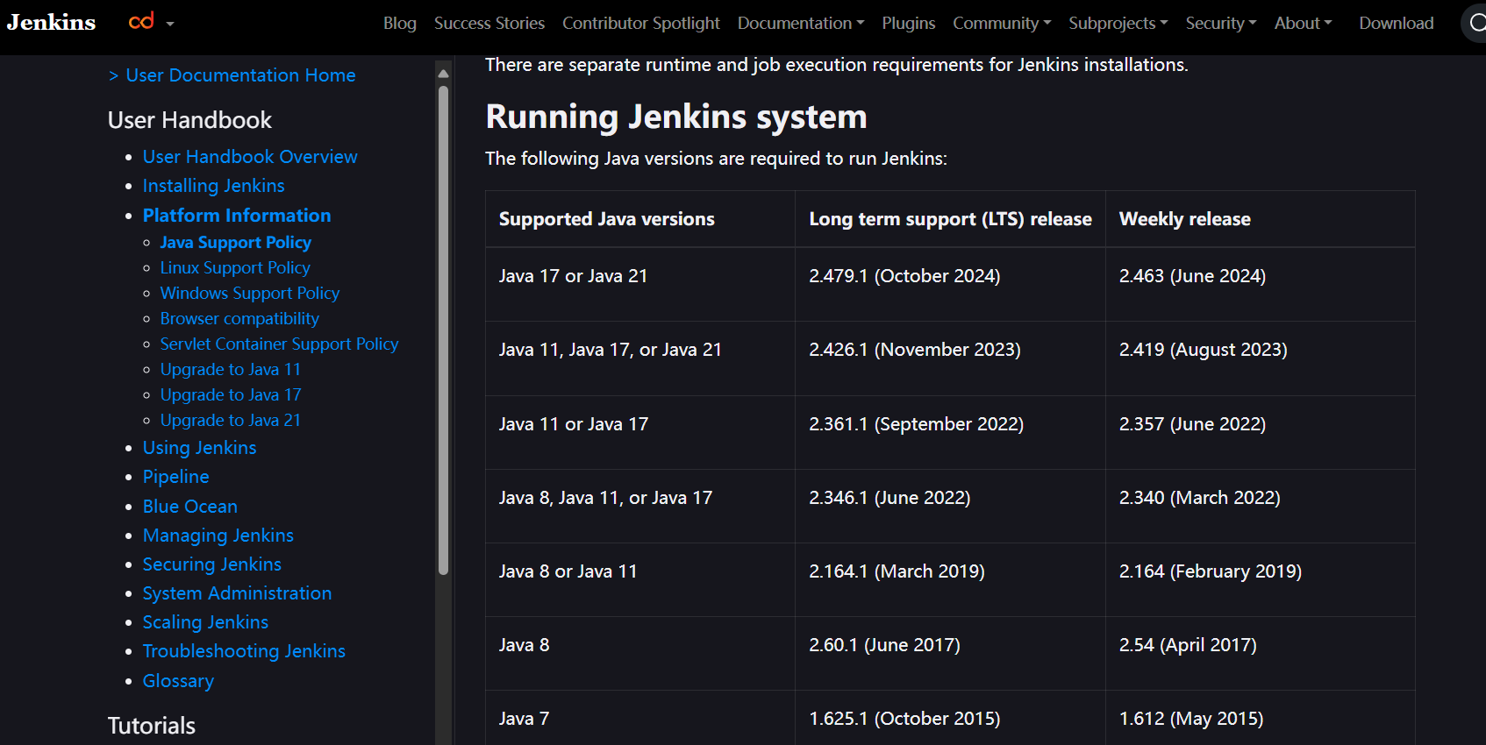Select Java Support Policy in the sidebar
This screenshot has height=745, width=1486.
tap(236, 243)
